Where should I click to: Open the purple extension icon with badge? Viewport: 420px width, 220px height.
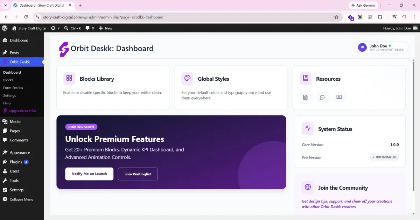351,17
